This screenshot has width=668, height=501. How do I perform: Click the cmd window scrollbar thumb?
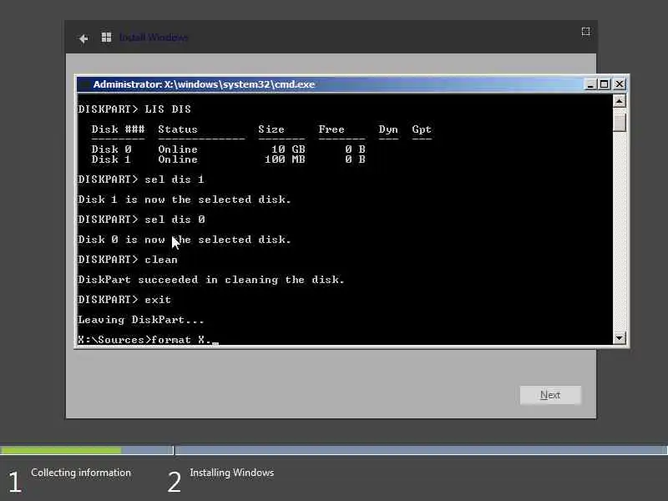click(619, 123)
